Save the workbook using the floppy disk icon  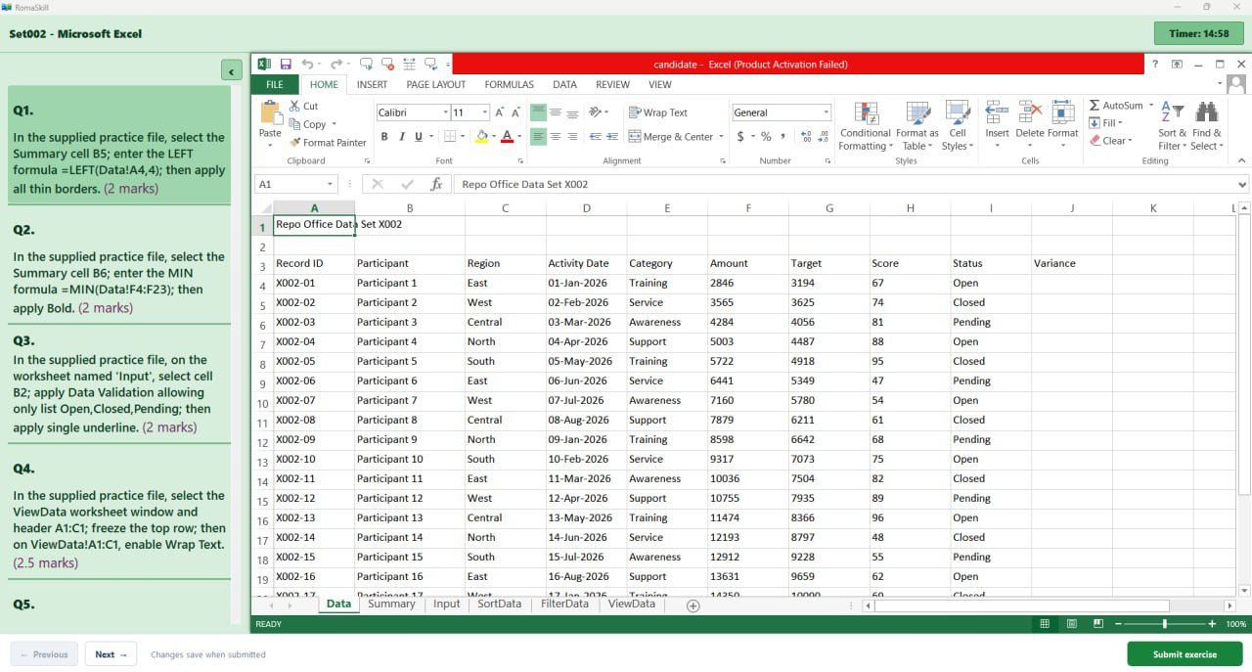286,65
